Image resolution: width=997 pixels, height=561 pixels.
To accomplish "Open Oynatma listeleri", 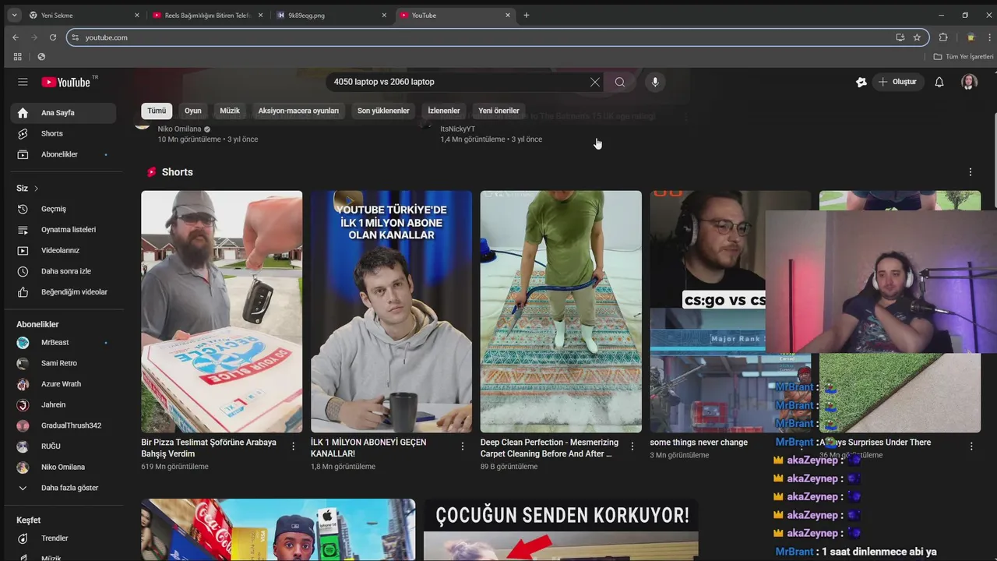I will click(x=62, y=230).
